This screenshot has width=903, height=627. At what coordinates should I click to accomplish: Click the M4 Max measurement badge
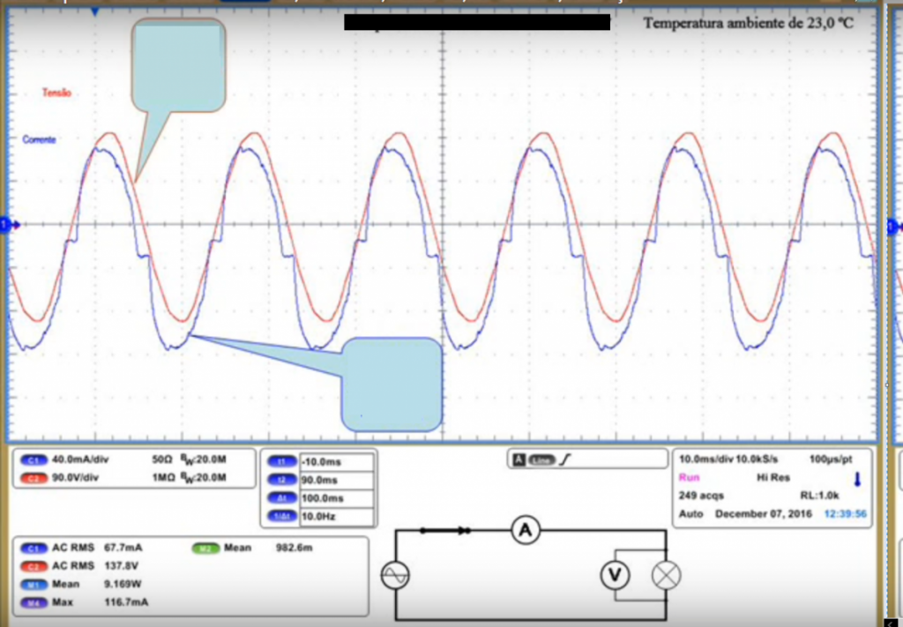click(36, 602)
